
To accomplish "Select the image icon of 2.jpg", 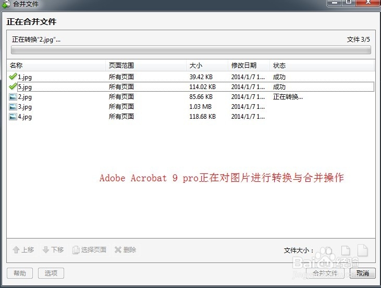I will [13, 97].
